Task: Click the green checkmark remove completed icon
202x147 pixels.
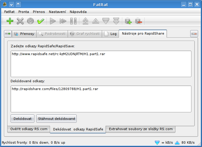Action: [x=40, y=21]
